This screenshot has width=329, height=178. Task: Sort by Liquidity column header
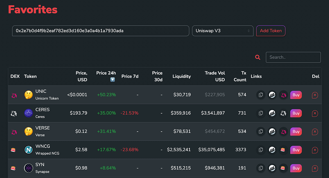coord(182,76)
